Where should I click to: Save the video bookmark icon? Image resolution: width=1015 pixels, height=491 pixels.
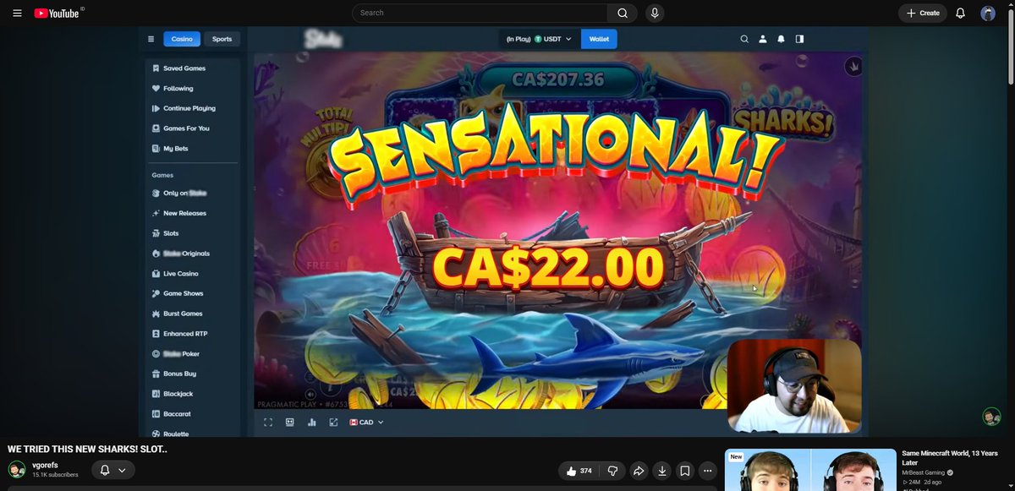pos(685,471)
